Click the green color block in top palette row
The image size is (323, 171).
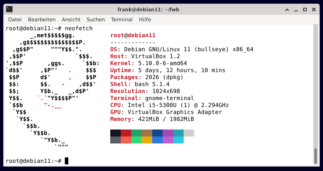click(136, 133)
